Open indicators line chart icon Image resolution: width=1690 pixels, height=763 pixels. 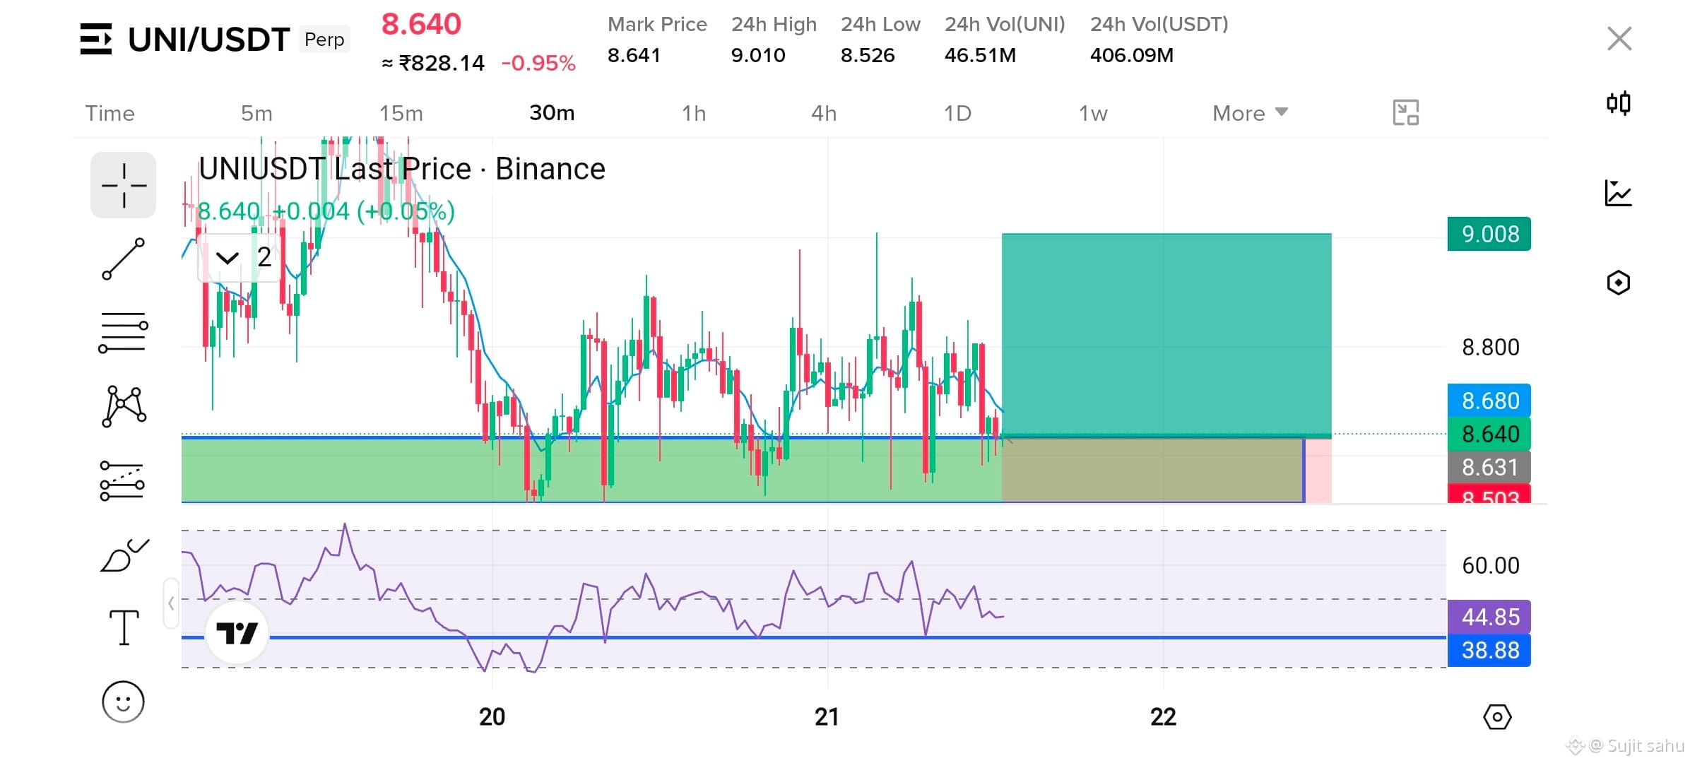[1619, 193]
